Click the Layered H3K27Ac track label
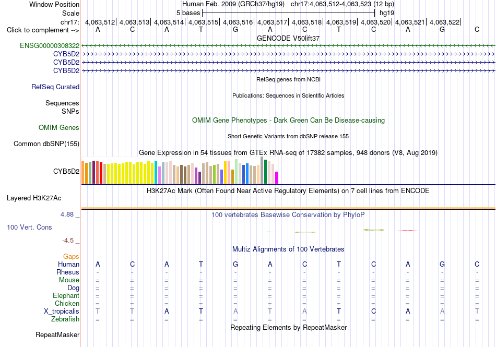The width and height of the screenshot is (496, 347). point(34,198)
